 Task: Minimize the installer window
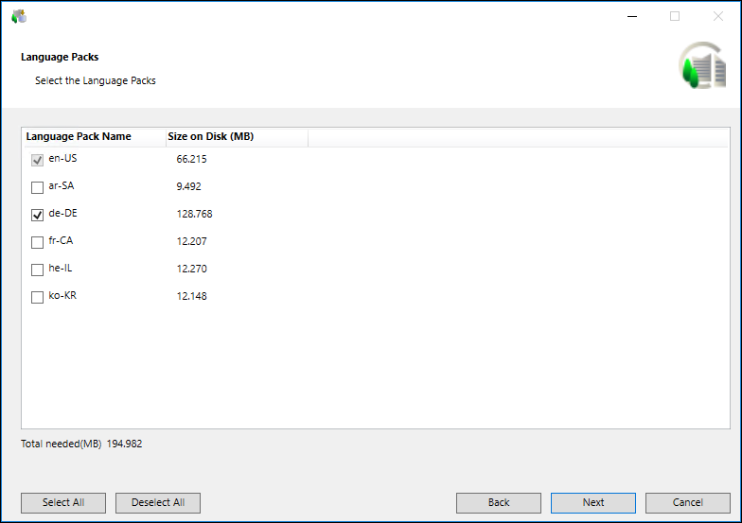(630, 16)
